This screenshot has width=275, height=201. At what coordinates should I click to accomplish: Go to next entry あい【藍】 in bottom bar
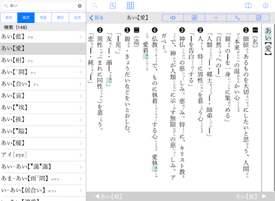[251, 196]
